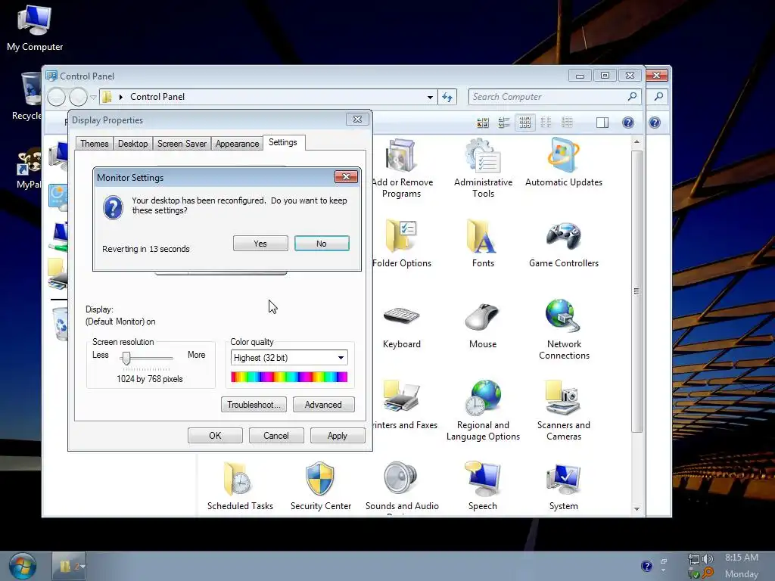Click the Screen resolution slider handle

(x=126, y=359)
